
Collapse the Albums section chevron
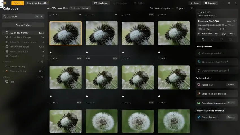pos(12,77)
